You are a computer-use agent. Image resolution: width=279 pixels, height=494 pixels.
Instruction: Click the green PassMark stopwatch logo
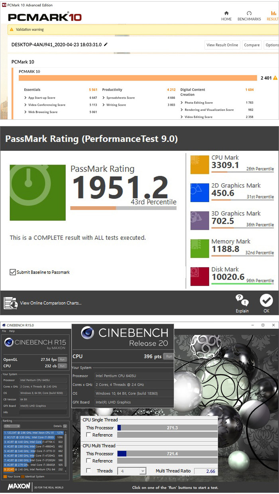click(37, 193)
